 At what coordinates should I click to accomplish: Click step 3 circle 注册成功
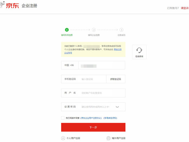[121, 30]
